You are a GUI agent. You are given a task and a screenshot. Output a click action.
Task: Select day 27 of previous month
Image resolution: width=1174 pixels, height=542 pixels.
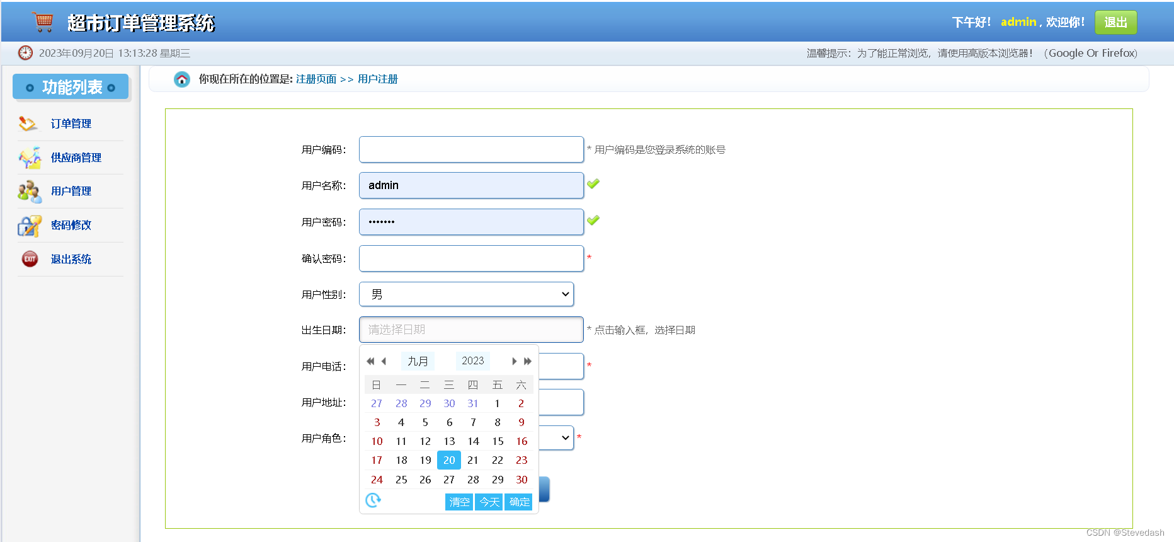[377, 403]
